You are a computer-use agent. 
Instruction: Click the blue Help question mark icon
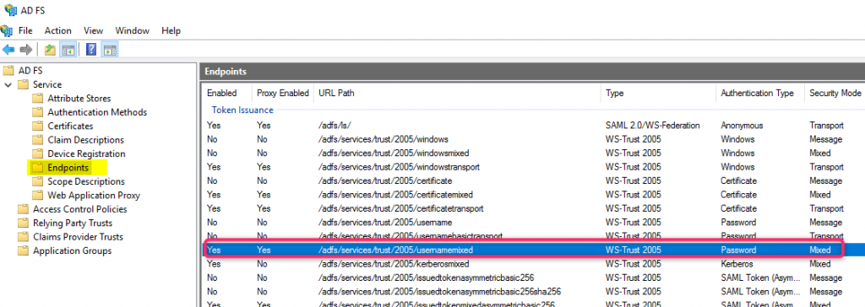pos(91,50)
